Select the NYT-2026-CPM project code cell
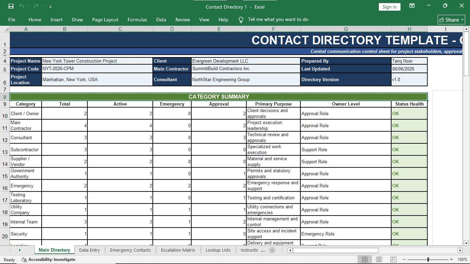The width and height of the screenshot is (470, 264). 97,69
